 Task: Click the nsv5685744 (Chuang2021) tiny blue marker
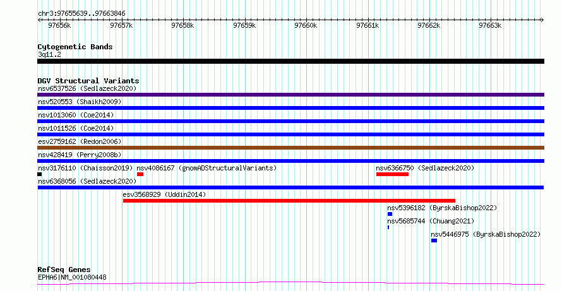[x=388, y=227]
